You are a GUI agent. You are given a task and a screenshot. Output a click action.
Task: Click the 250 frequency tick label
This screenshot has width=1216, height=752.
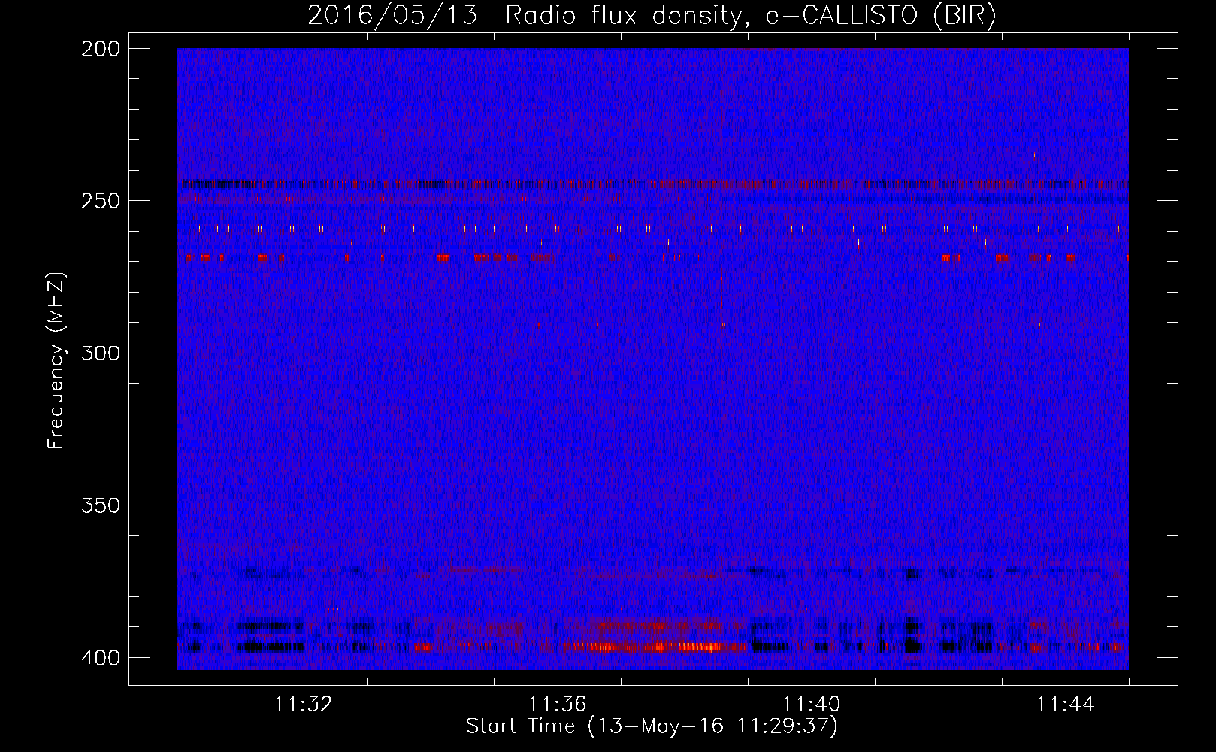coord(100,201)
